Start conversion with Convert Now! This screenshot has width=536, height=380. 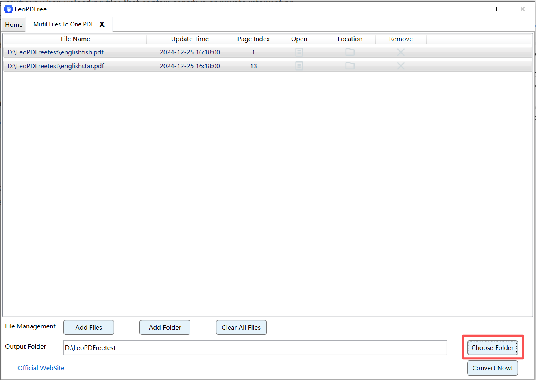492,368
